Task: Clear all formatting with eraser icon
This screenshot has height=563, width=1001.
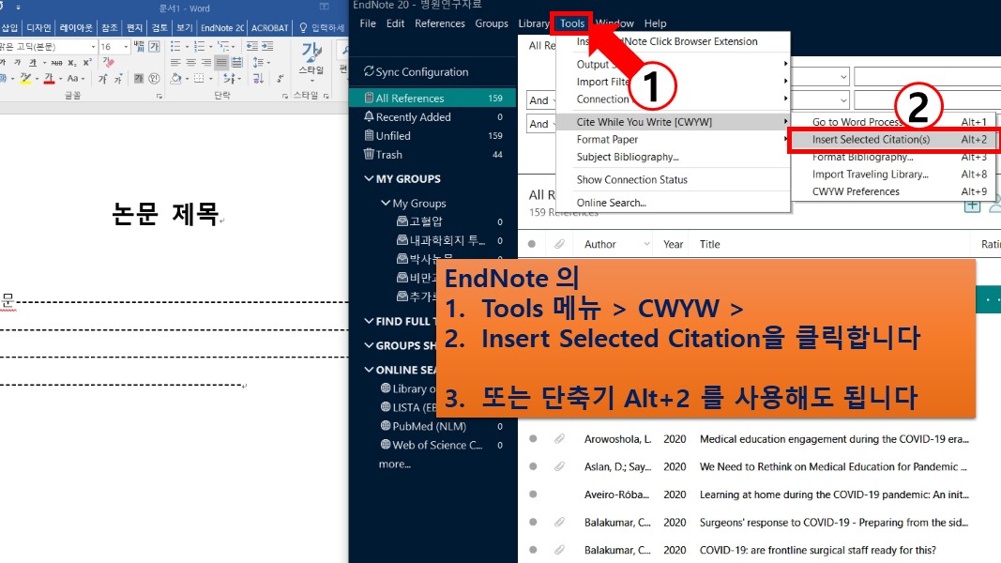Action: pos(109,63)
